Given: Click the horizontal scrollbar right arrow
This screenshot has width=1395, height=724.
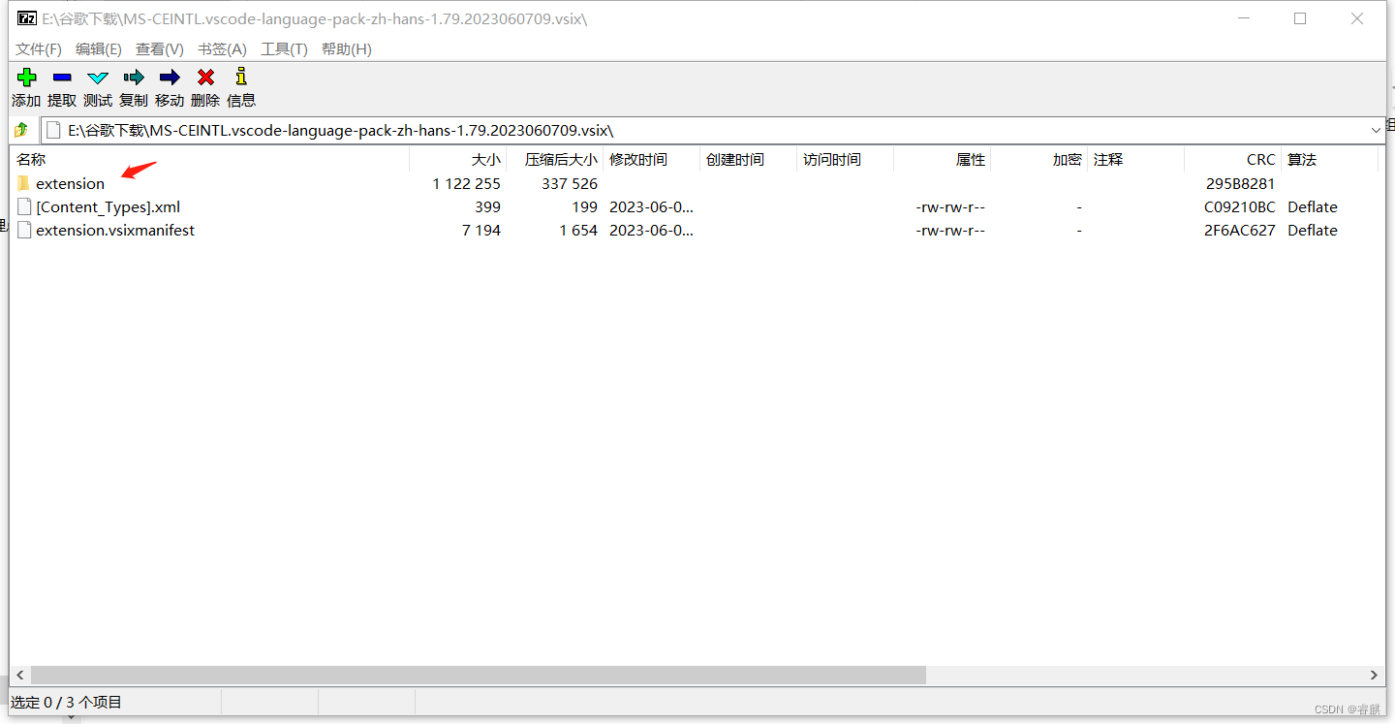Looking at the screenshot, I should tap(1374, 675).
